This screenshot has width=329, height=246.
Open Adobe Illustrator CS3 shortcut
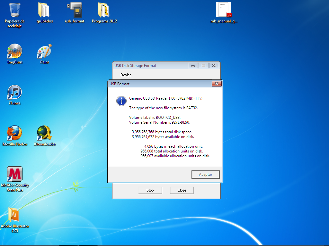tap(15, 215)
